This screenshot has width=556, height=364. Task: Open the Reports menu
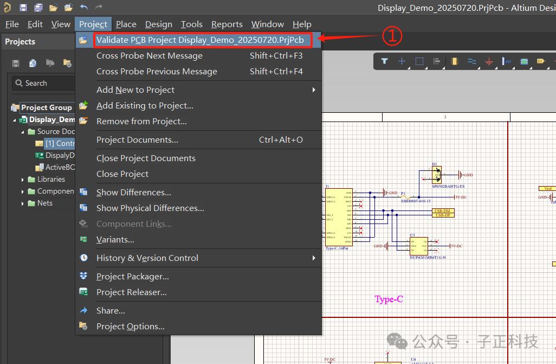pos(227,24)
